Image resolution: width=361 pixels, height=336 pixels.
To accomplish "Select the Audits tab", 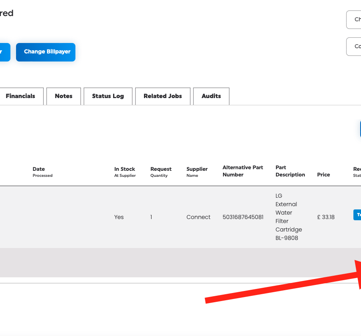I will point(211,96).
